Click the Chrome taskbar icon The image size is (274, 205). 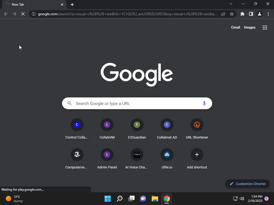pyautogui.click(x=167, y=199)
